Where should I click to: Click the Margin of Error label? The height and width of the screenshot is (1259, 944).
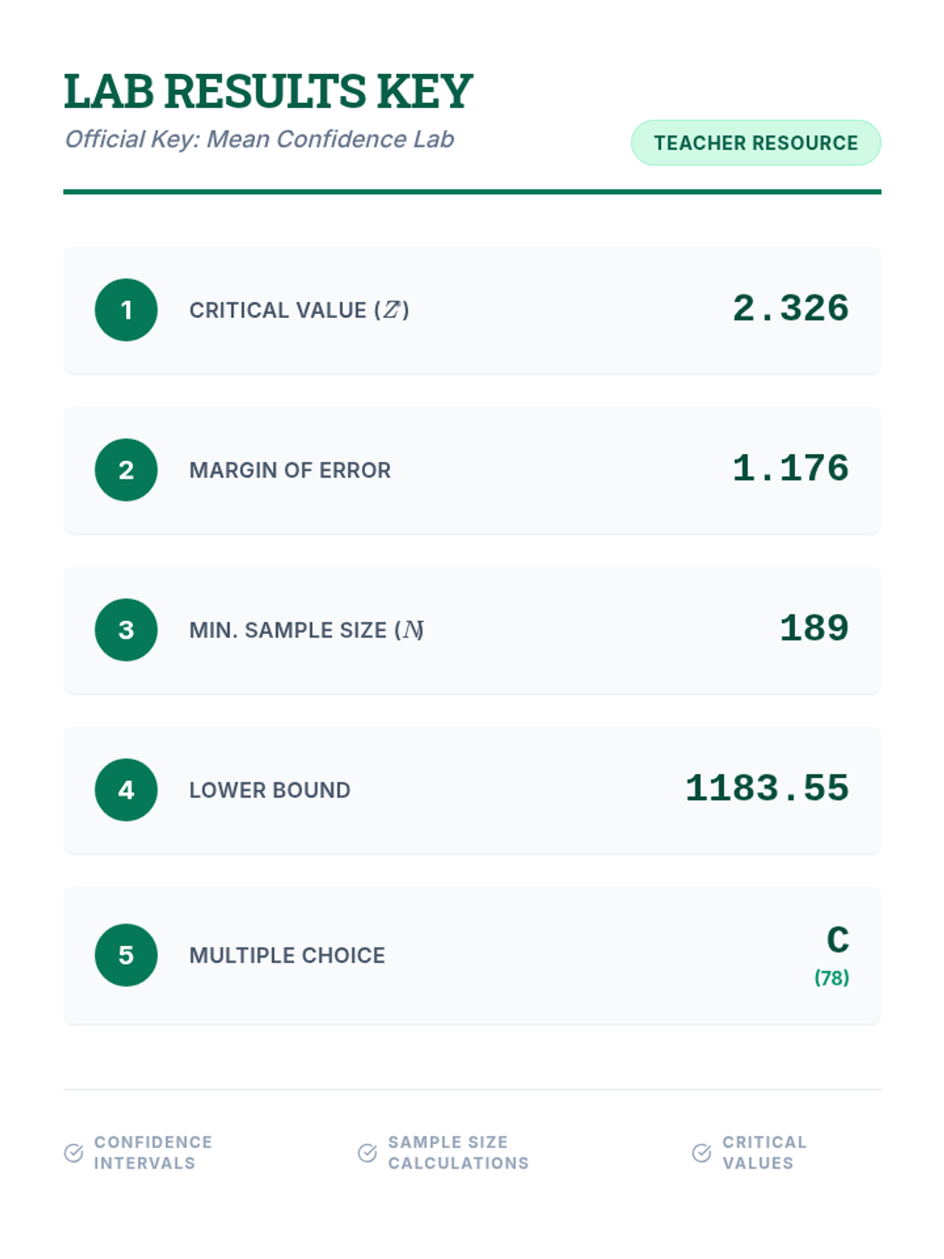pos(289,470)
